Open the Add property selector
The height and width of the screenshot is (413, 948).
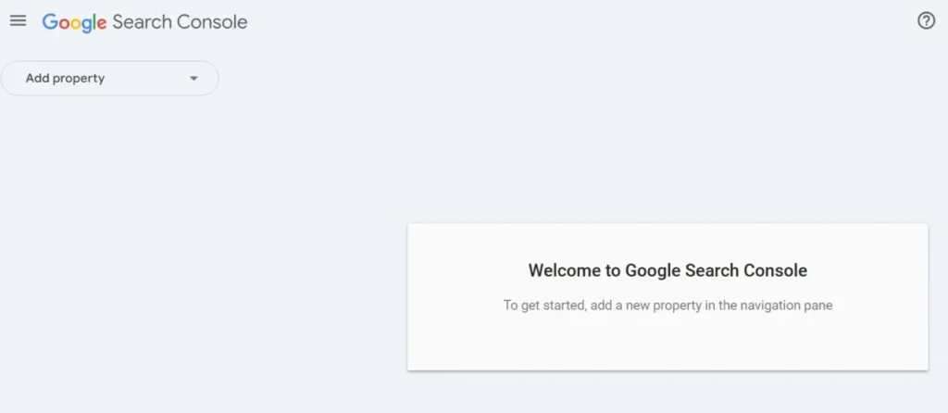pyautogui.click(x=109, y=79)
